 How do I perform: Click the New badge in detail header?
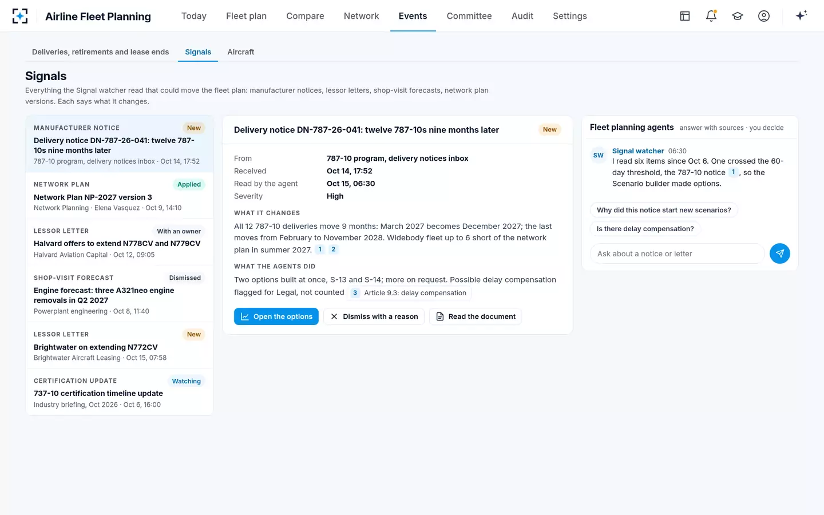(549, 129)
